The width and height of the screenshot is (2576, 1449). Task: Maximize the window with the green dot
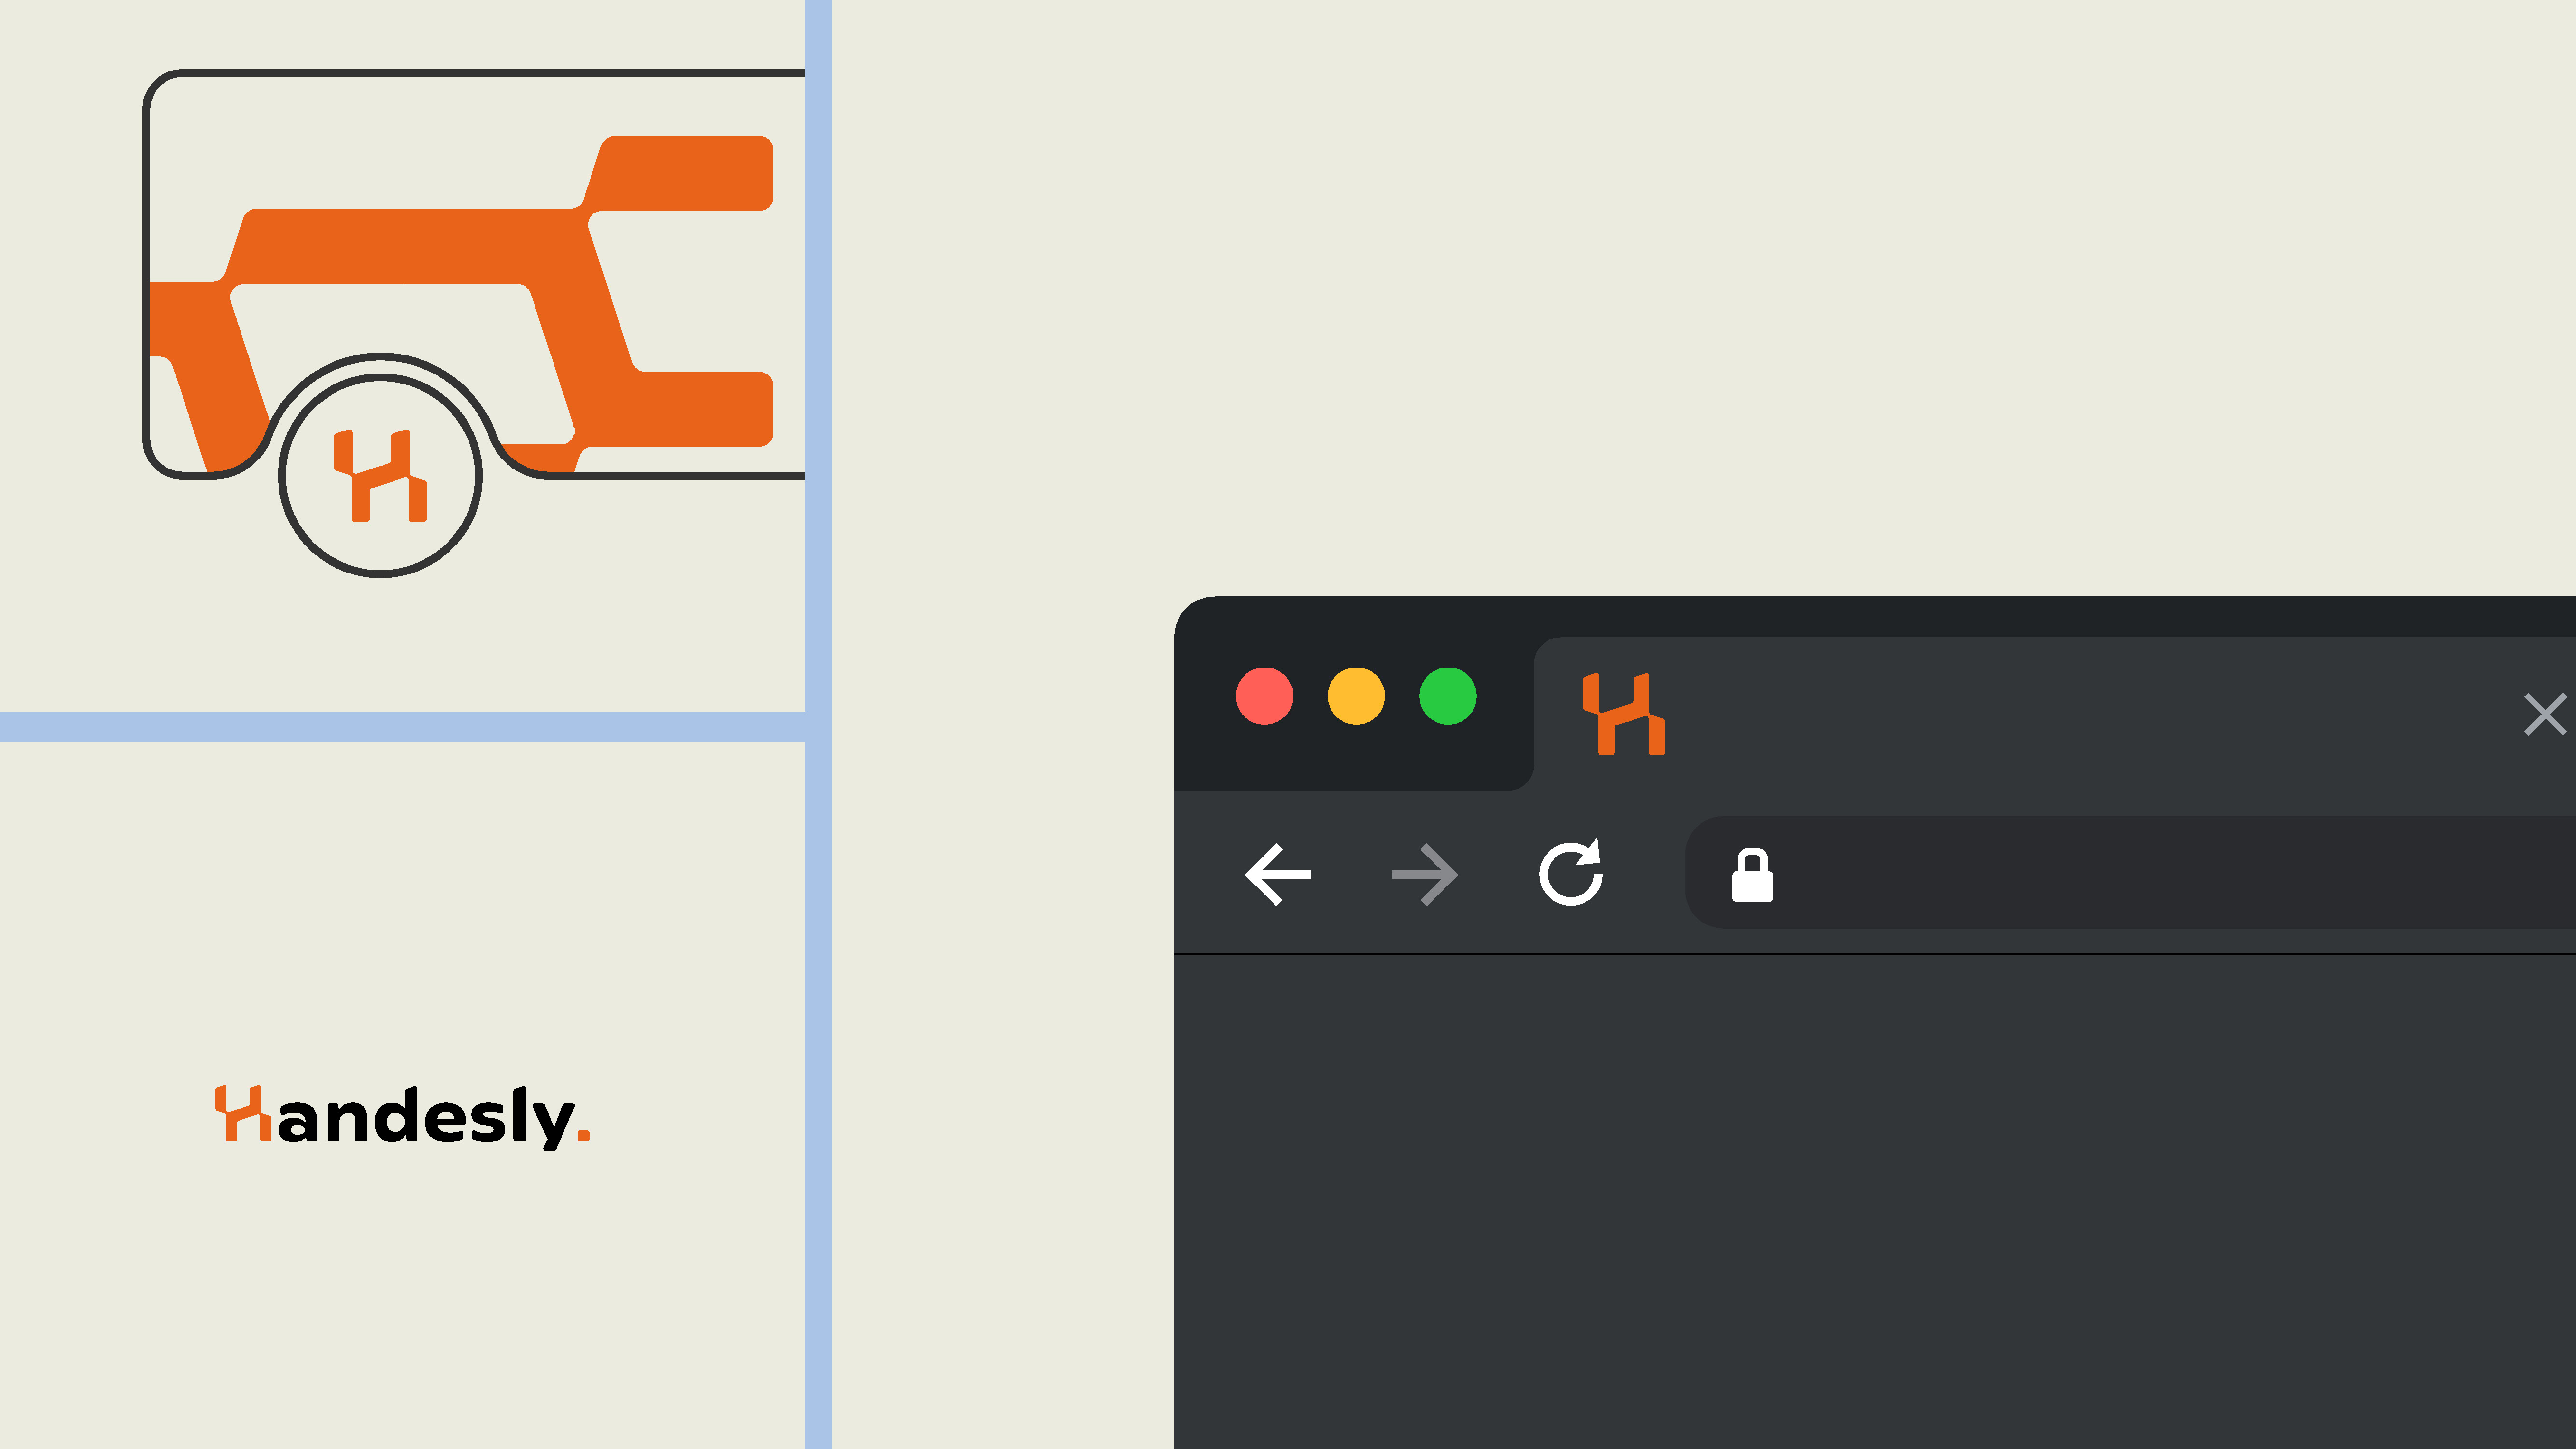(1448, 696)
